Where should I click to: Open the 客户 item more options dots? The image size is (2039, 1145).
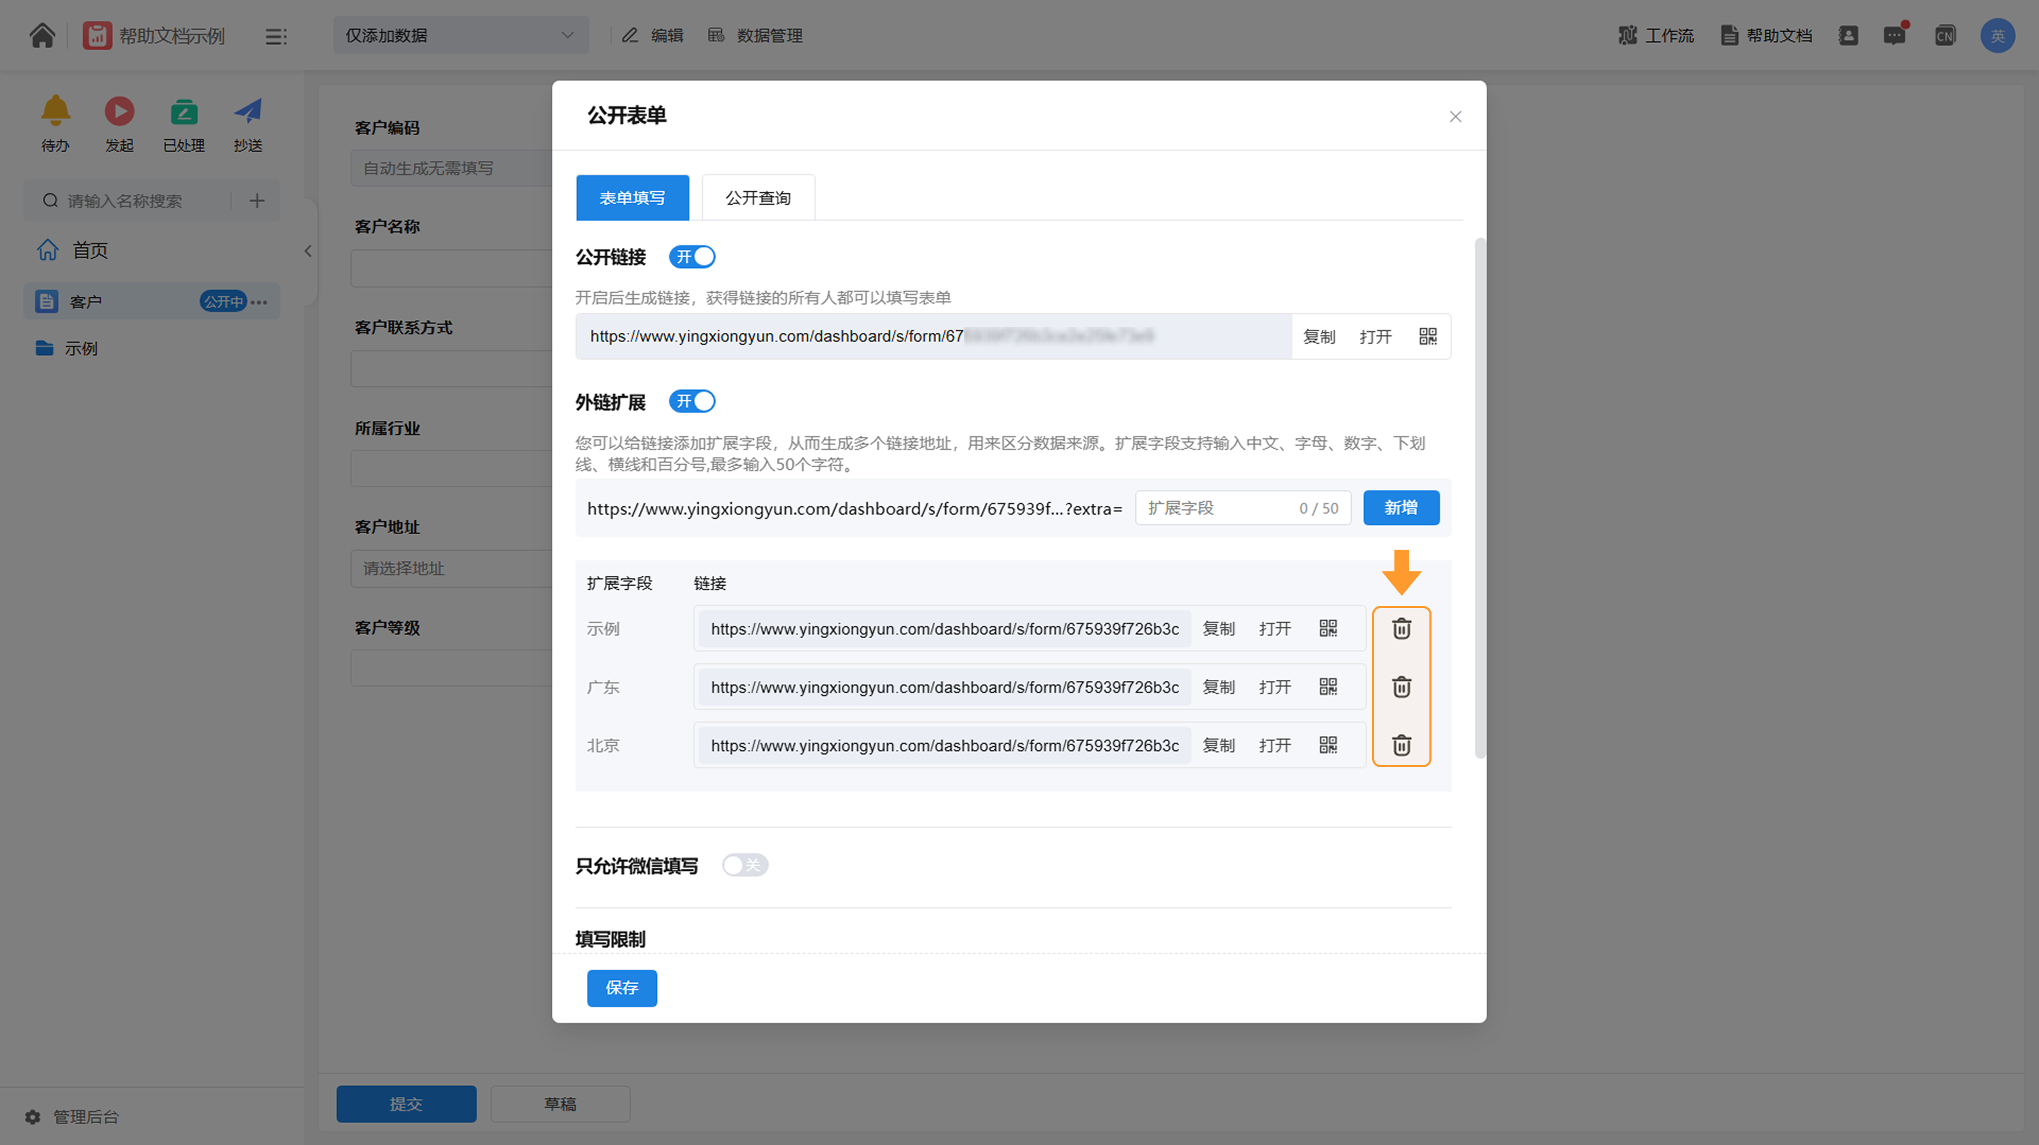coord(260,302)
